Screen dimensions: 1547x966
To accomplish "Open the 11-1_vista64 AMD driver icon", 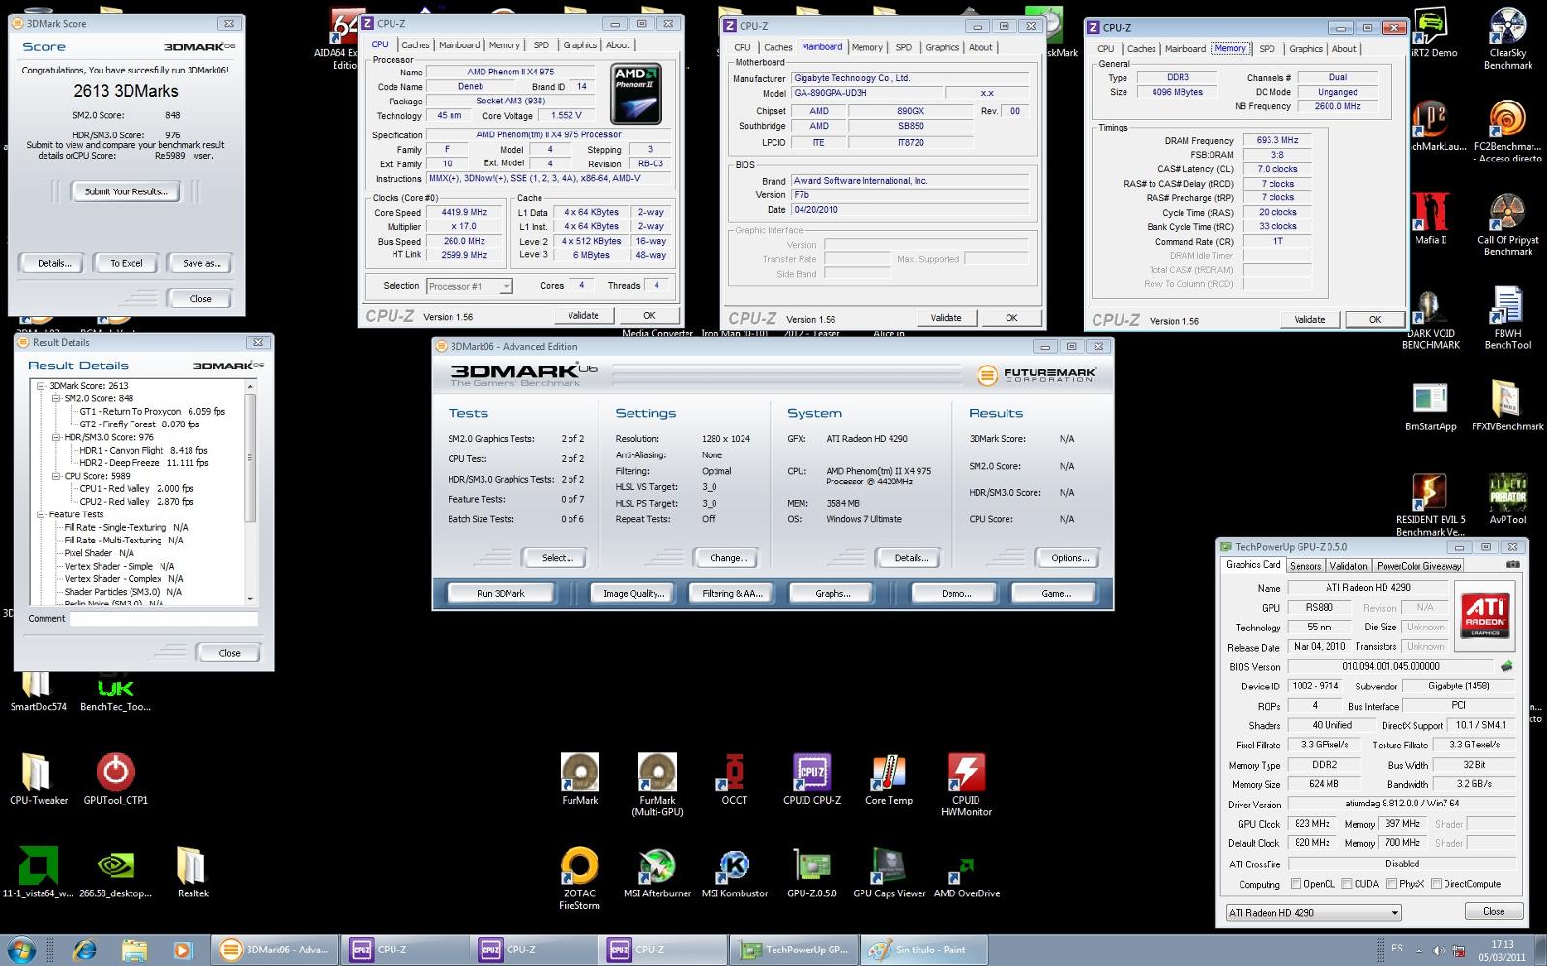I will [x=38, y=873].
